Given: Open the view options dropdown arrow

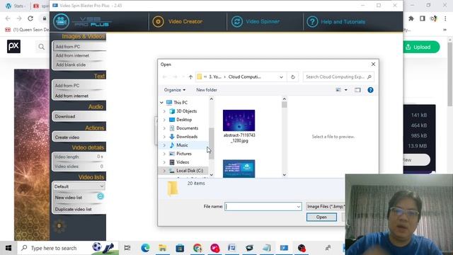Looking at the screenshot, I should tap(346, 90).
